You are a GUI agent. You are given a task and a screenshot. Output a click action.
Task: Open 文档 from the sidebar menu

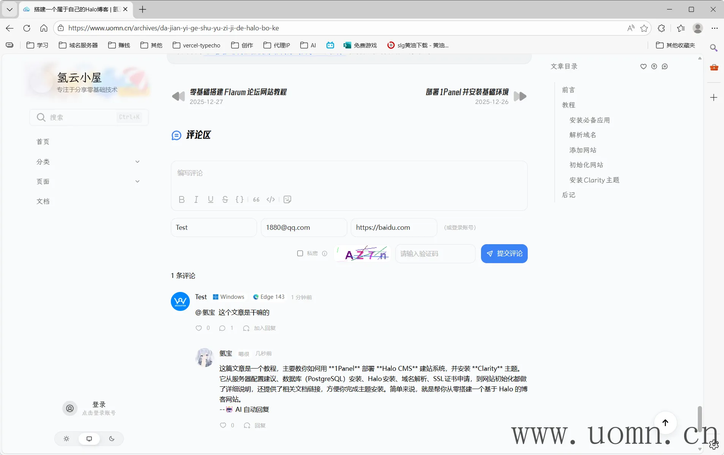(43, 201)
